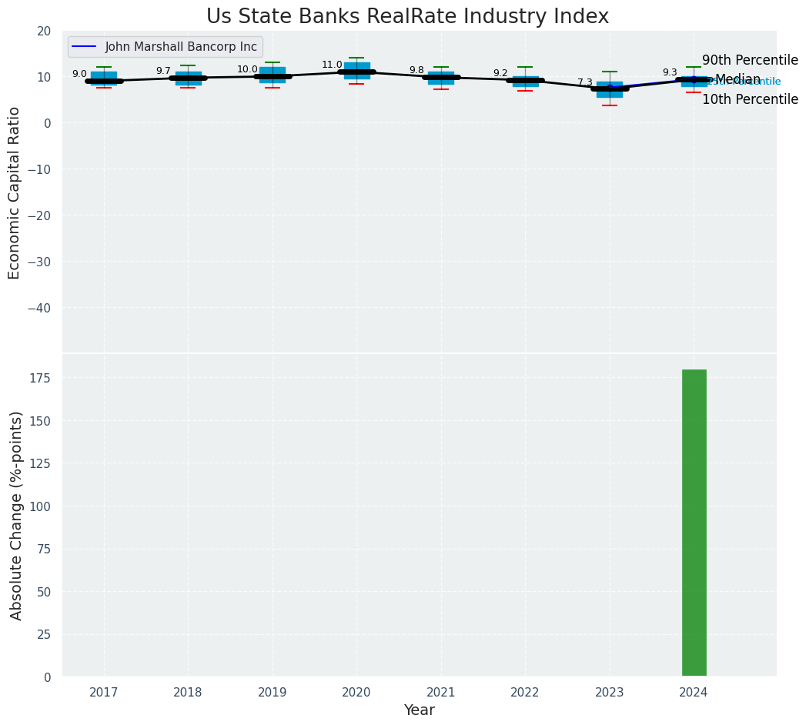Select the 2017 box plot marker
The image size is (806, 725).
[104, 79]
